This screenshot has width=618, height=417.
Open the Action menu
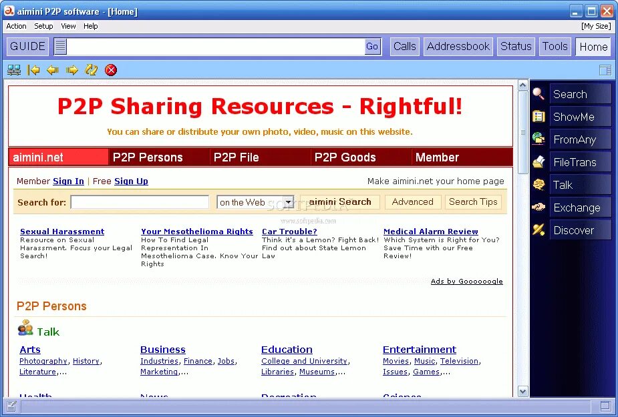tap(16, 26)
